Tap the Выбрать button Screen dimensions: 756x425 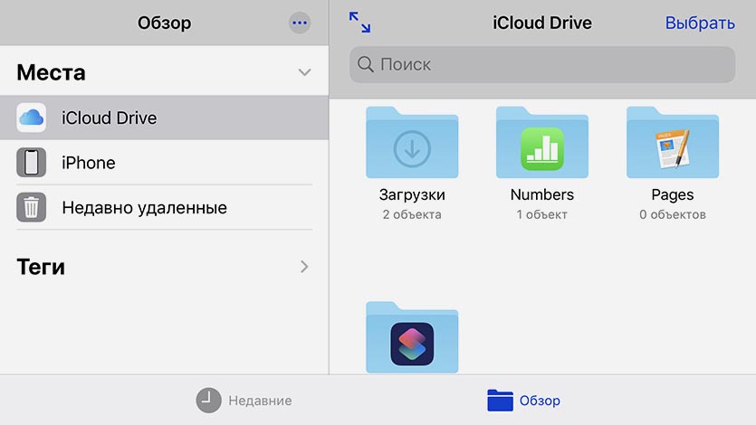click(700, 23)
